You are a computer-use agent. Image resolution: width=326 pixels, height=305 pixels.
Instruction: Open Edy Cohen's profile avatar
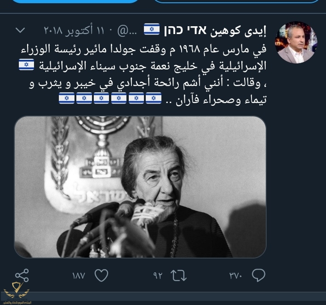tap(296, 42)
